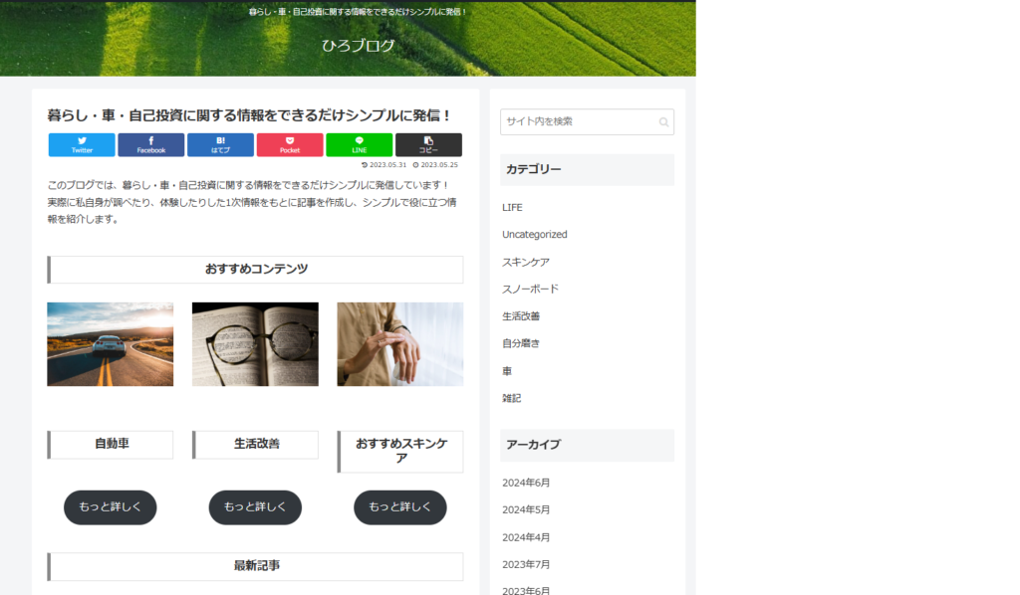Open the ひろブログ site title link
Image resolution: width=1020 pixels, height=595 pixels.
click(x=359, y=45)
